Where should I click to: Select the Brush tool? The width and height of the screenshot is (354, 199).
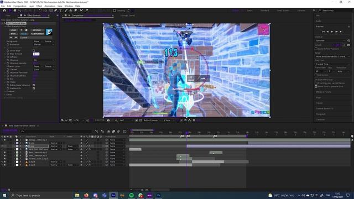[66, 11]
